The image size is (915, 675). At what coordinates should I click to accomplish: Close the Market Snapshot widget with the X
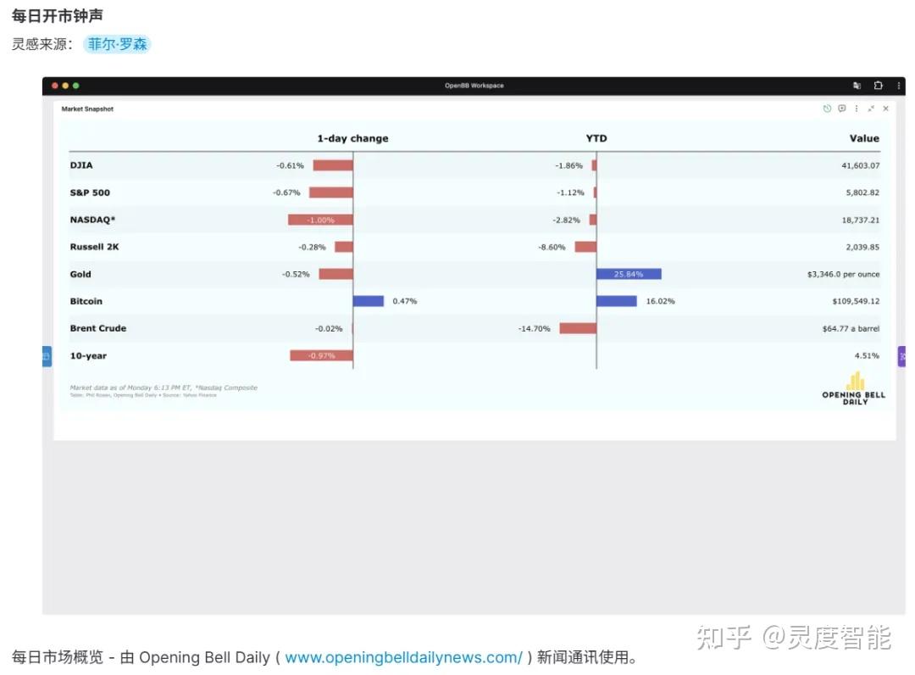(x=886, y=109)
